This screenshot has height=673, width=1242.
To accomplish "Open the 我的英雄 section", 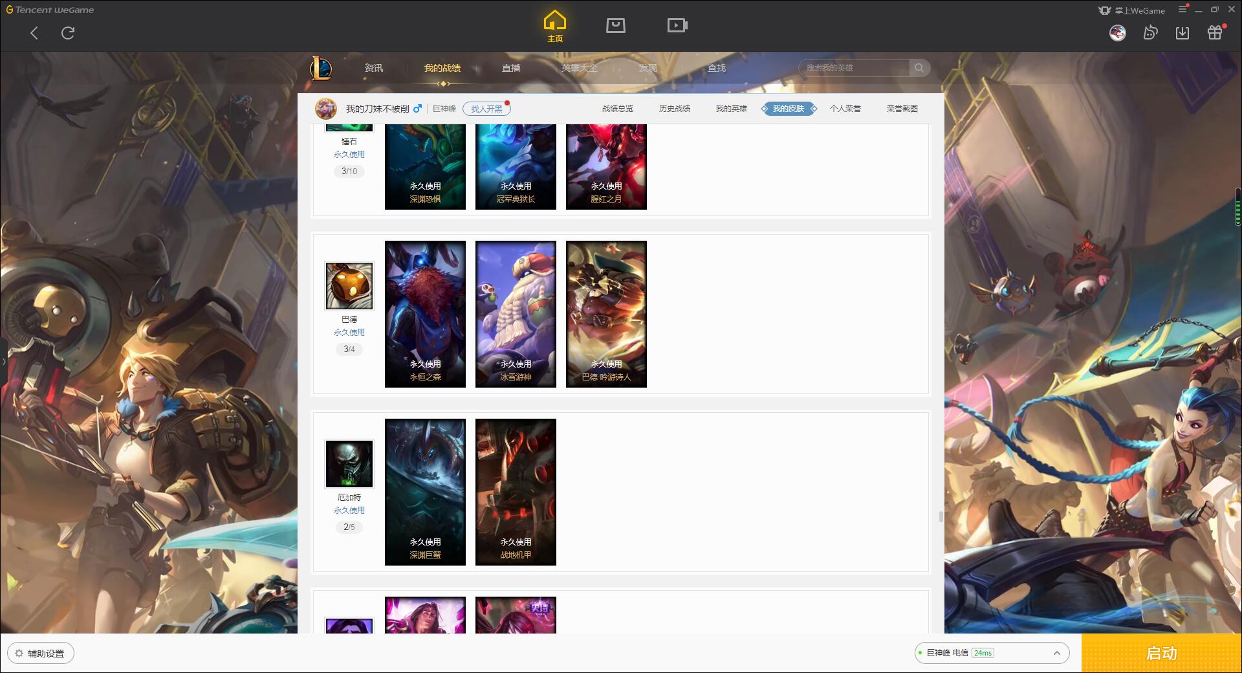I will [732, 109].
